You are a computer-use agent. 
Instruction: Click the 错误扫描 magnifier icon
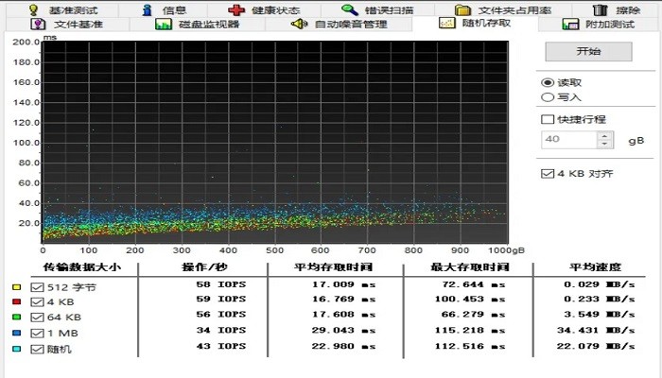[350, 9]
